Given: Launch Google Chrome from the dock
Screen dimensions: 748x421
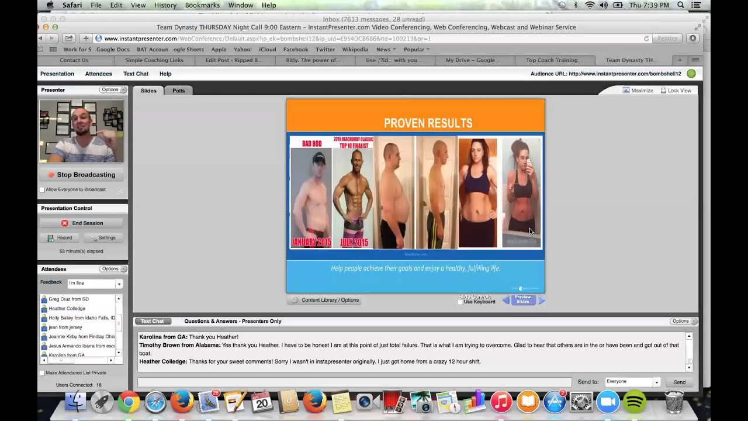Looking at the screenshot, I should [129, 402].
